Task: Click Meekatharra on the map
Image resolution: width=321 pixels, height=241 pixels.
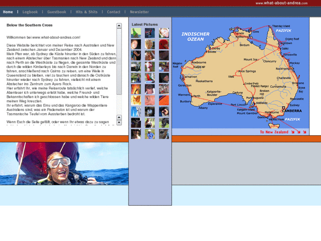Action: (x=204, y=81)
